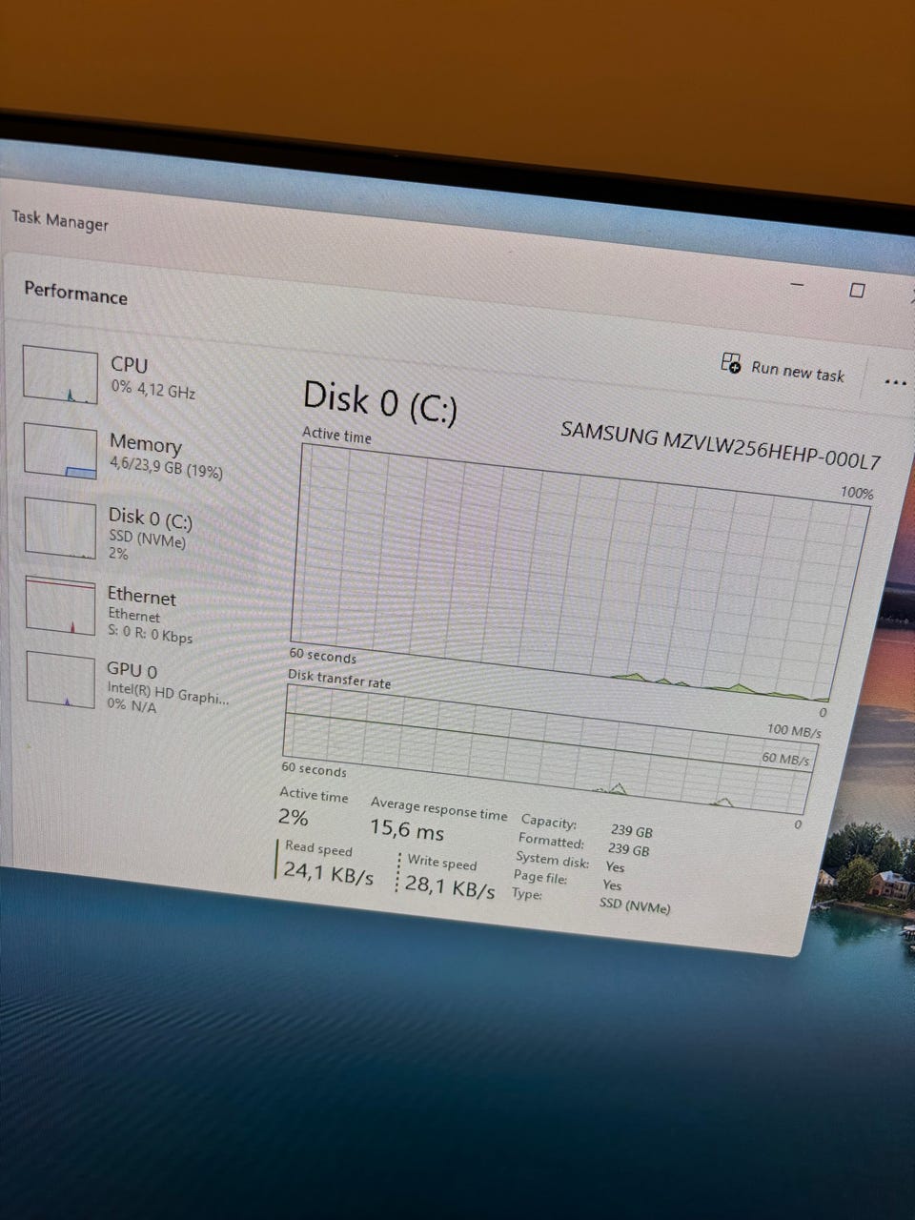Click the 60 MB/s transfer rate label
The image size is (915, 1220).
(785, 759)
